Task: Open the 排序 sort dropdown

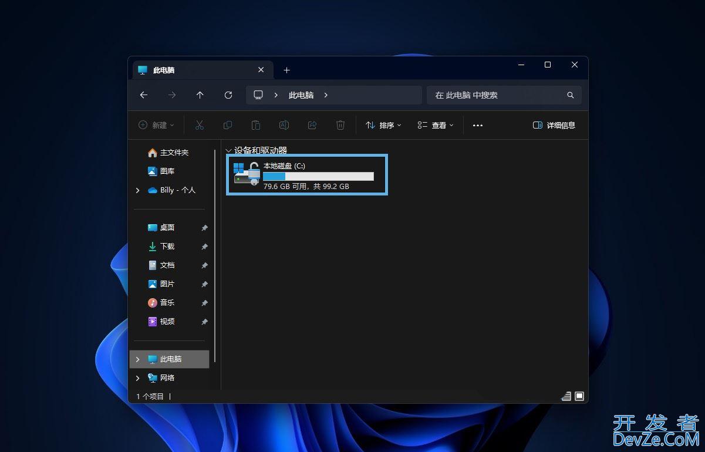Action: 383,125
